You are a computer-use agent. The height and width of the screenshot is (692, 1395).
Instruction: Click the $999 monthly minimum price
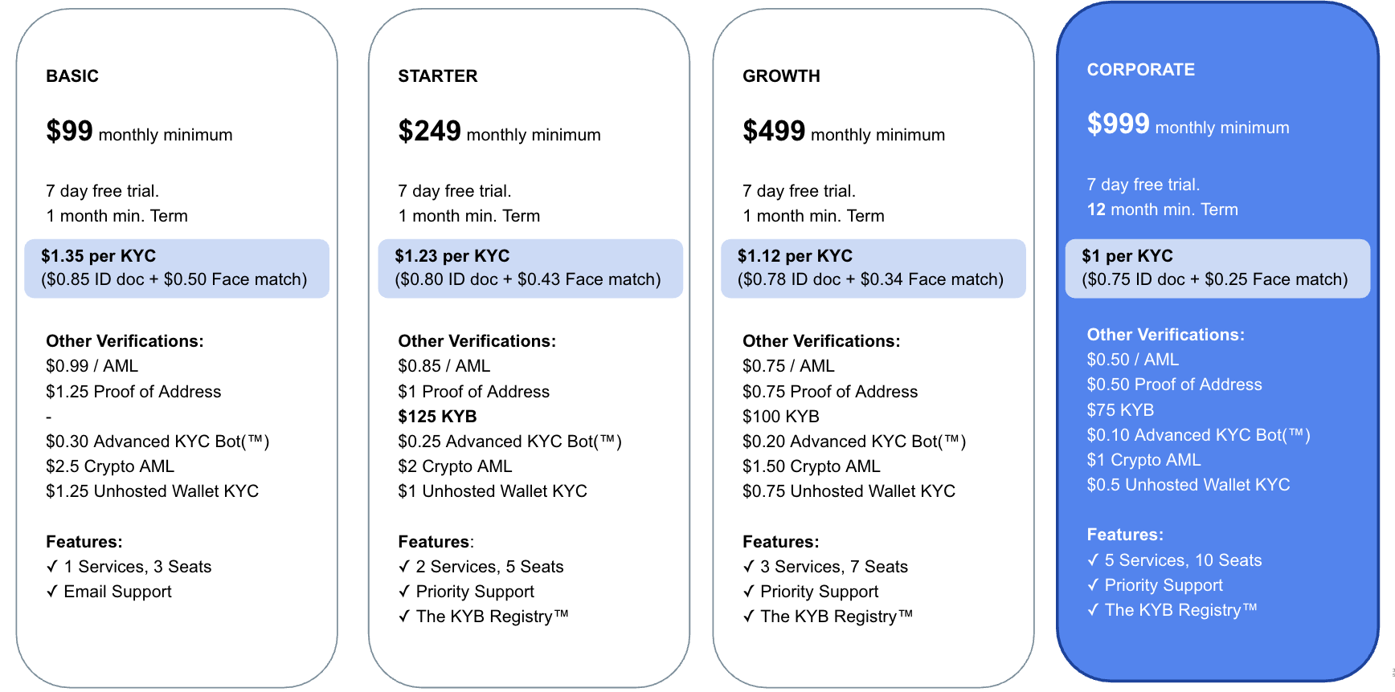click(x=1188, y=125)
